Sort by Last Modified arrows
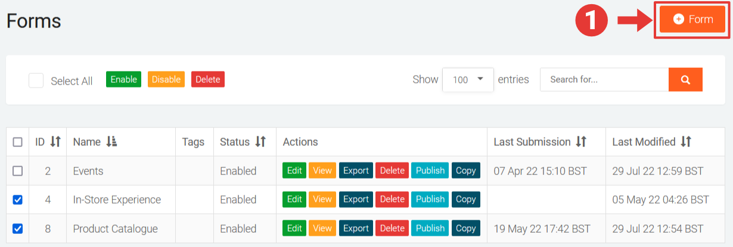This screenshot has height=247, width=733. click(x=686, y=142)
